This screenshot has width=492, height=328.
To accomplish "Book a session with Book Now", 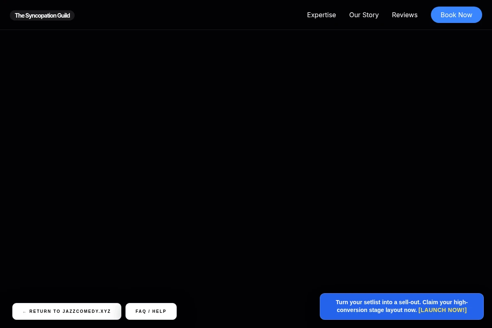I will 456,15.
